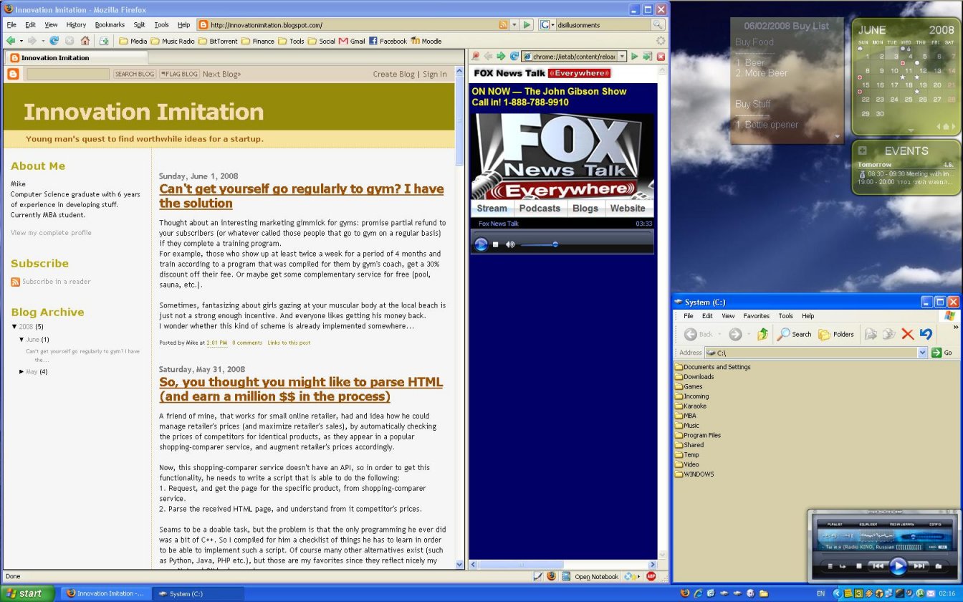This screenshot has width=963, height=602.
Task: Open the split panel URL dropdown
Action: coord(621,56)
